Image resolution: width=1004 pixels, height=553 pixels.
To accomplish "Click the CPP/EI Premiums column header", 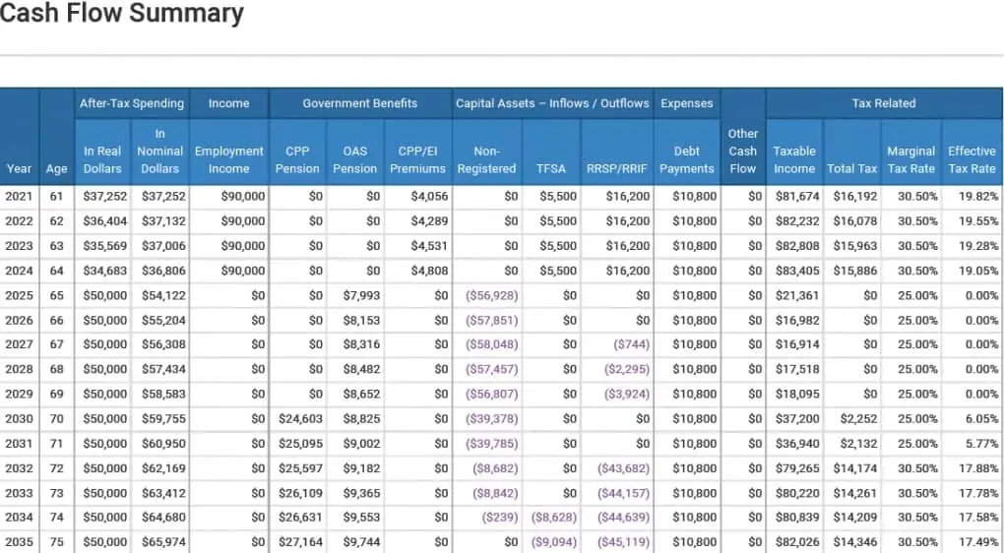I will [417, 159].
